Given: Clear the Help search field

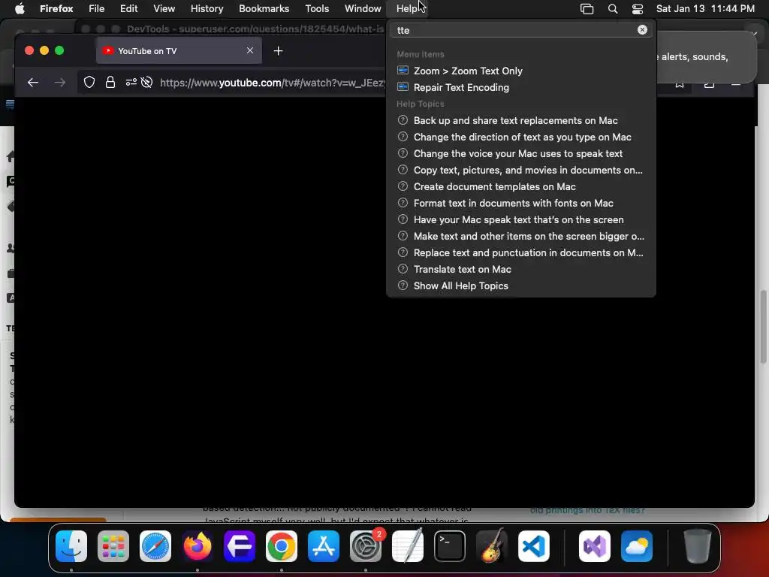Looking at the screenshot, I should (x=642, y=30).
